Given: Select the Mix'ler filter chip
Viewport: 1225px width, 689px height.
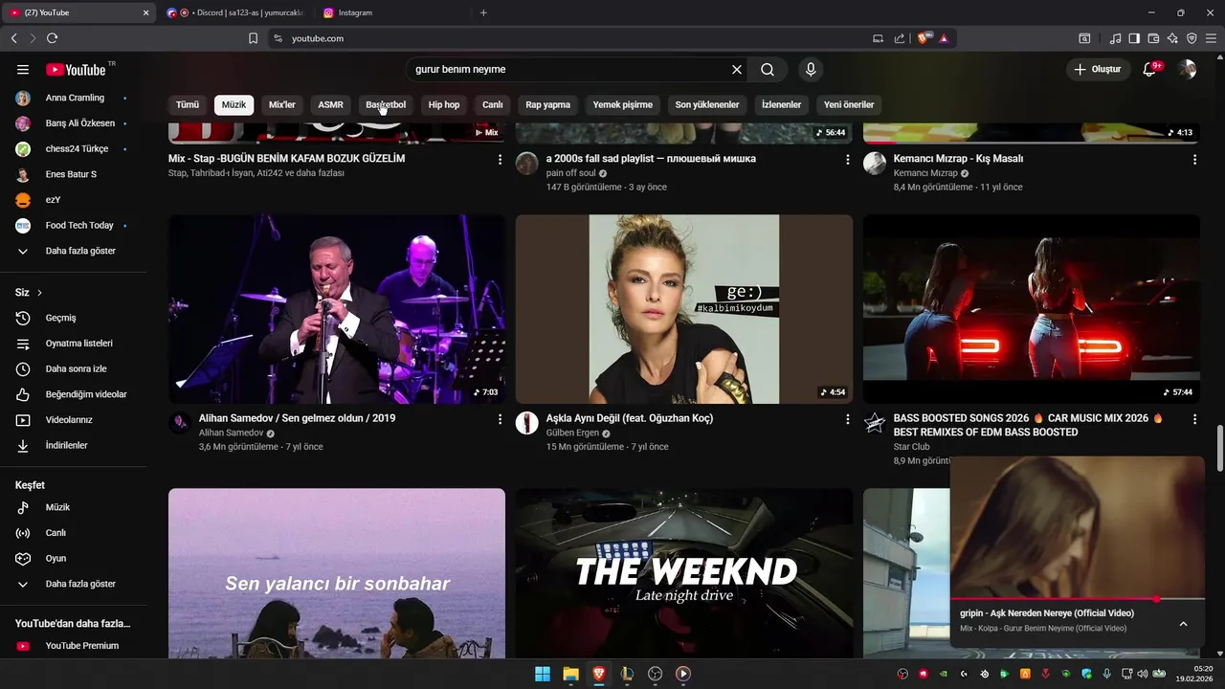Looking at the screenshot, I should (282, 104).
